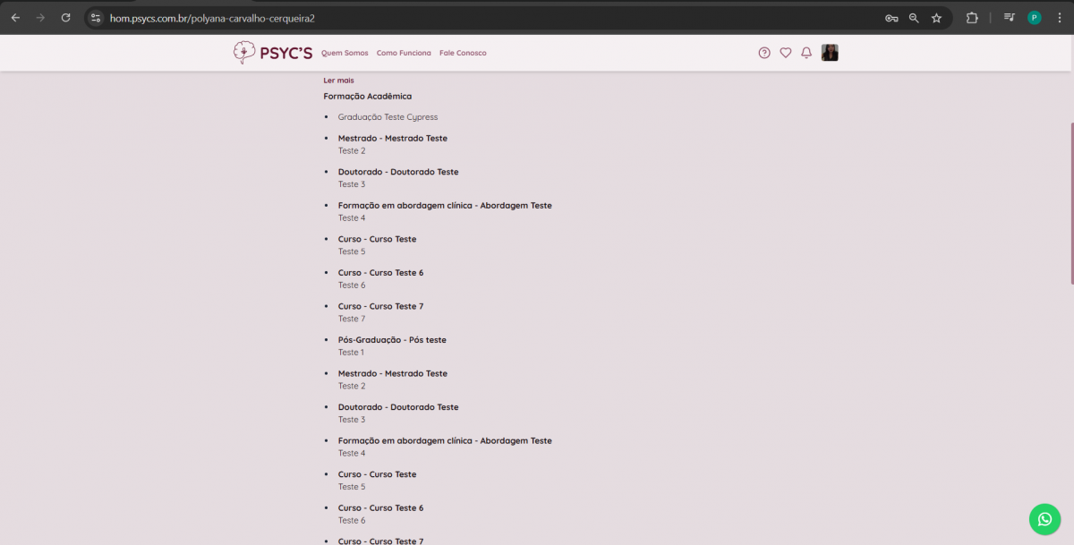Viewport: 1074px width, 545px height.
Task: Open Chrome profile P avatar
Action: point(1035,18)
